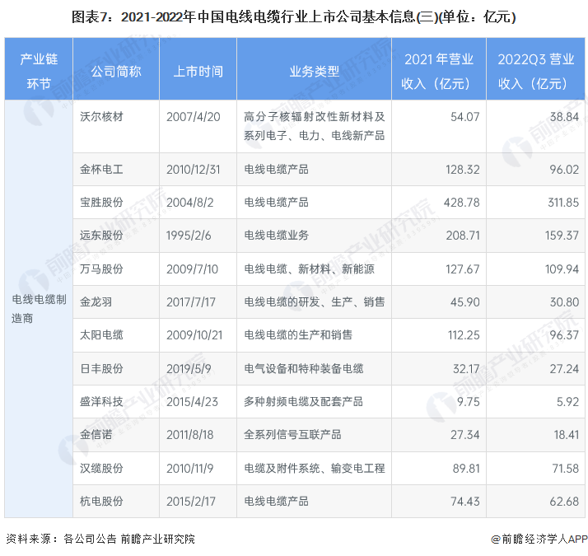The height and width of the screenshot is (556, 588).
Task: Select listing date 2004/8/2
Action: coord(189,203)
